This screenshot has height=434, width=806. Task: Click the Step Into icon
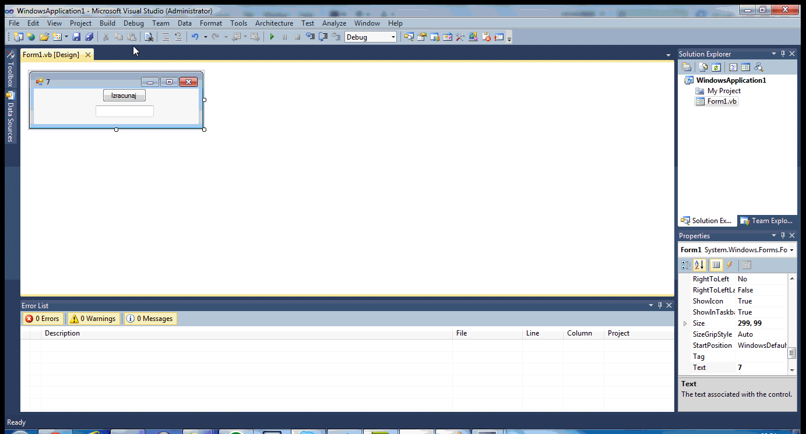pos(310,37)
